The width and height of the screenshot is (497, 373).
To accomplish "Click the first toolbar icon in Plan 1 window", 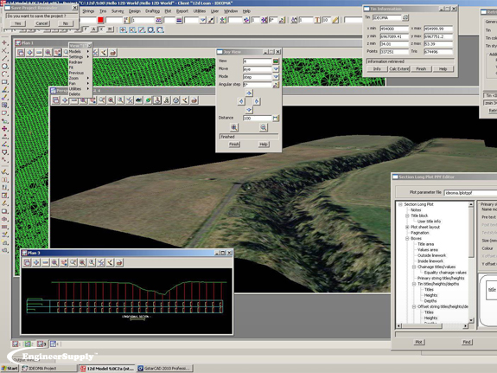I will (x=21, y=53).
